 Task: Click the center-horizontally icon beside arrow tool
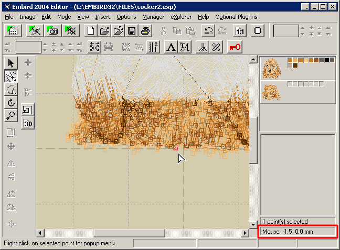click(x=28, y=62)
